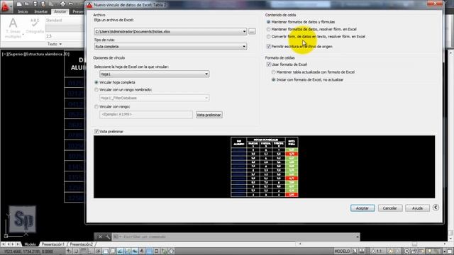Select Vincular con rango option
454x255 pixels.
pyautogui.click(x=112, y=107)
